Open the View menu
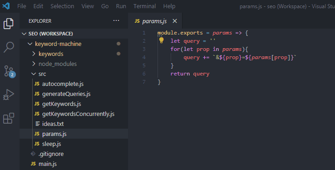Screen dimensions: 335x170 88,6
